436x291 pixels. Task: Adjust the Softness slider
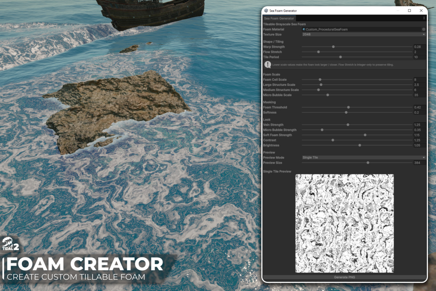tap(357, 112)
